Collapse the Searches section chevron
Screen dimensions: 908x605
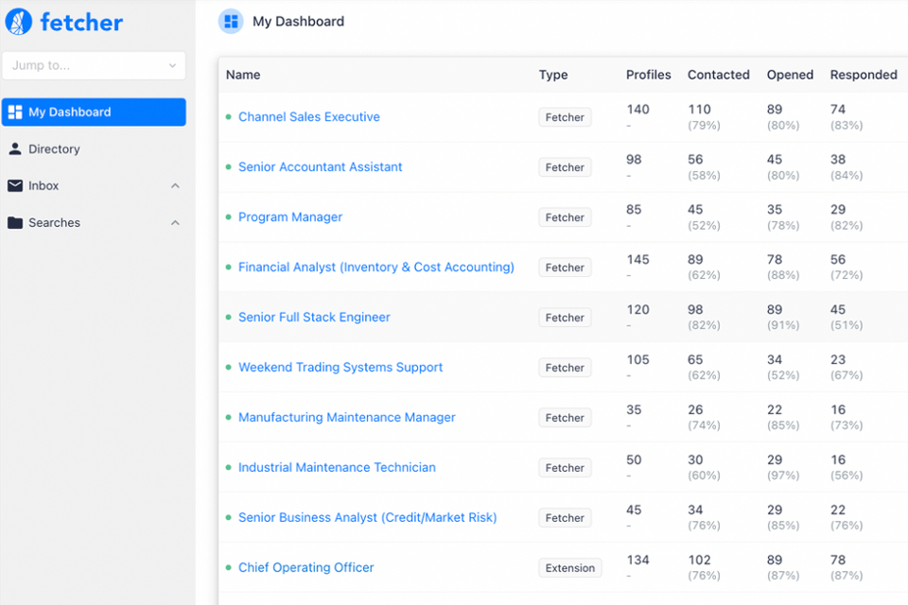[x=175, y=223]
